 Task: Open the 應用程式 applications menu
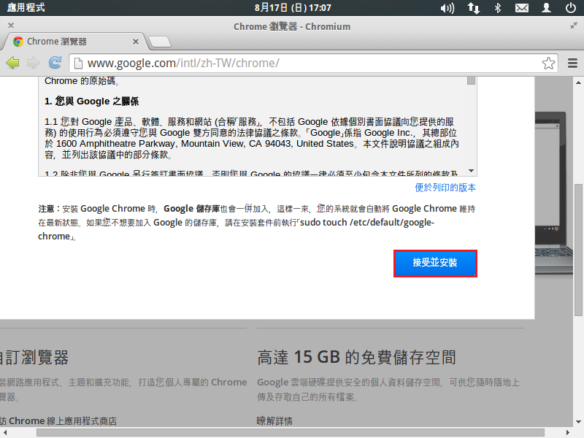[26, 8]
